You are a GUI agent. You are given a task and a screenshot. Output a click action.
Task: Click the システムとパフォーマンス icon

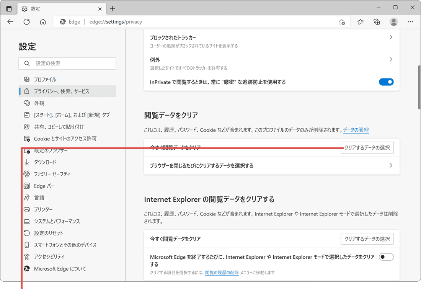(x=26, y=221)
